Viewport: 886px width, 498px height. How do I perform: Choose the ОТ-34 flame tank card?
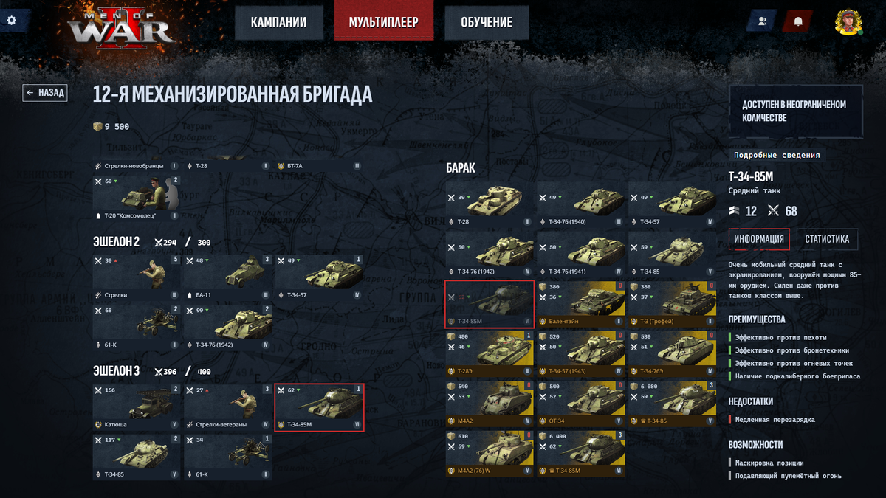(580, 404)
